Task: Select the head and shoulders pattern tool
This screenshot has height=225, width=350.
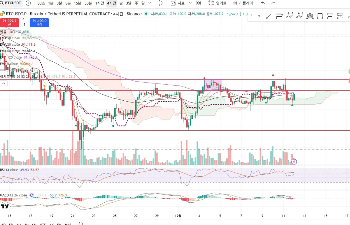Action: [x=310, y=16]
